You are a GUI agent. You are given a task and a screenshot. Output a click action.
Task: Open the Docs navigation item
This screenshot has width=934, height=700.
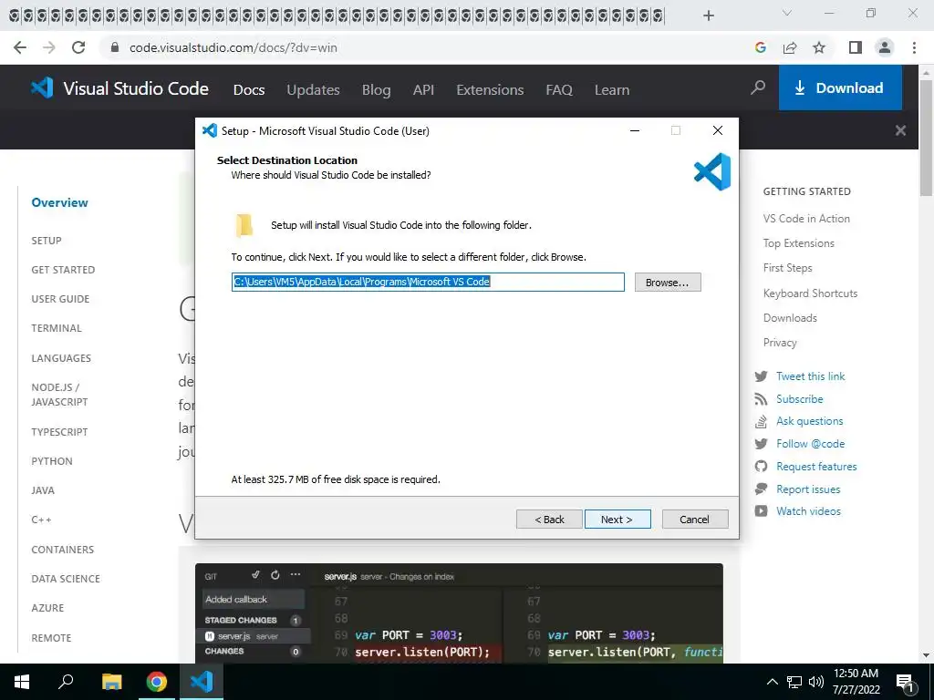click(249, 90)
